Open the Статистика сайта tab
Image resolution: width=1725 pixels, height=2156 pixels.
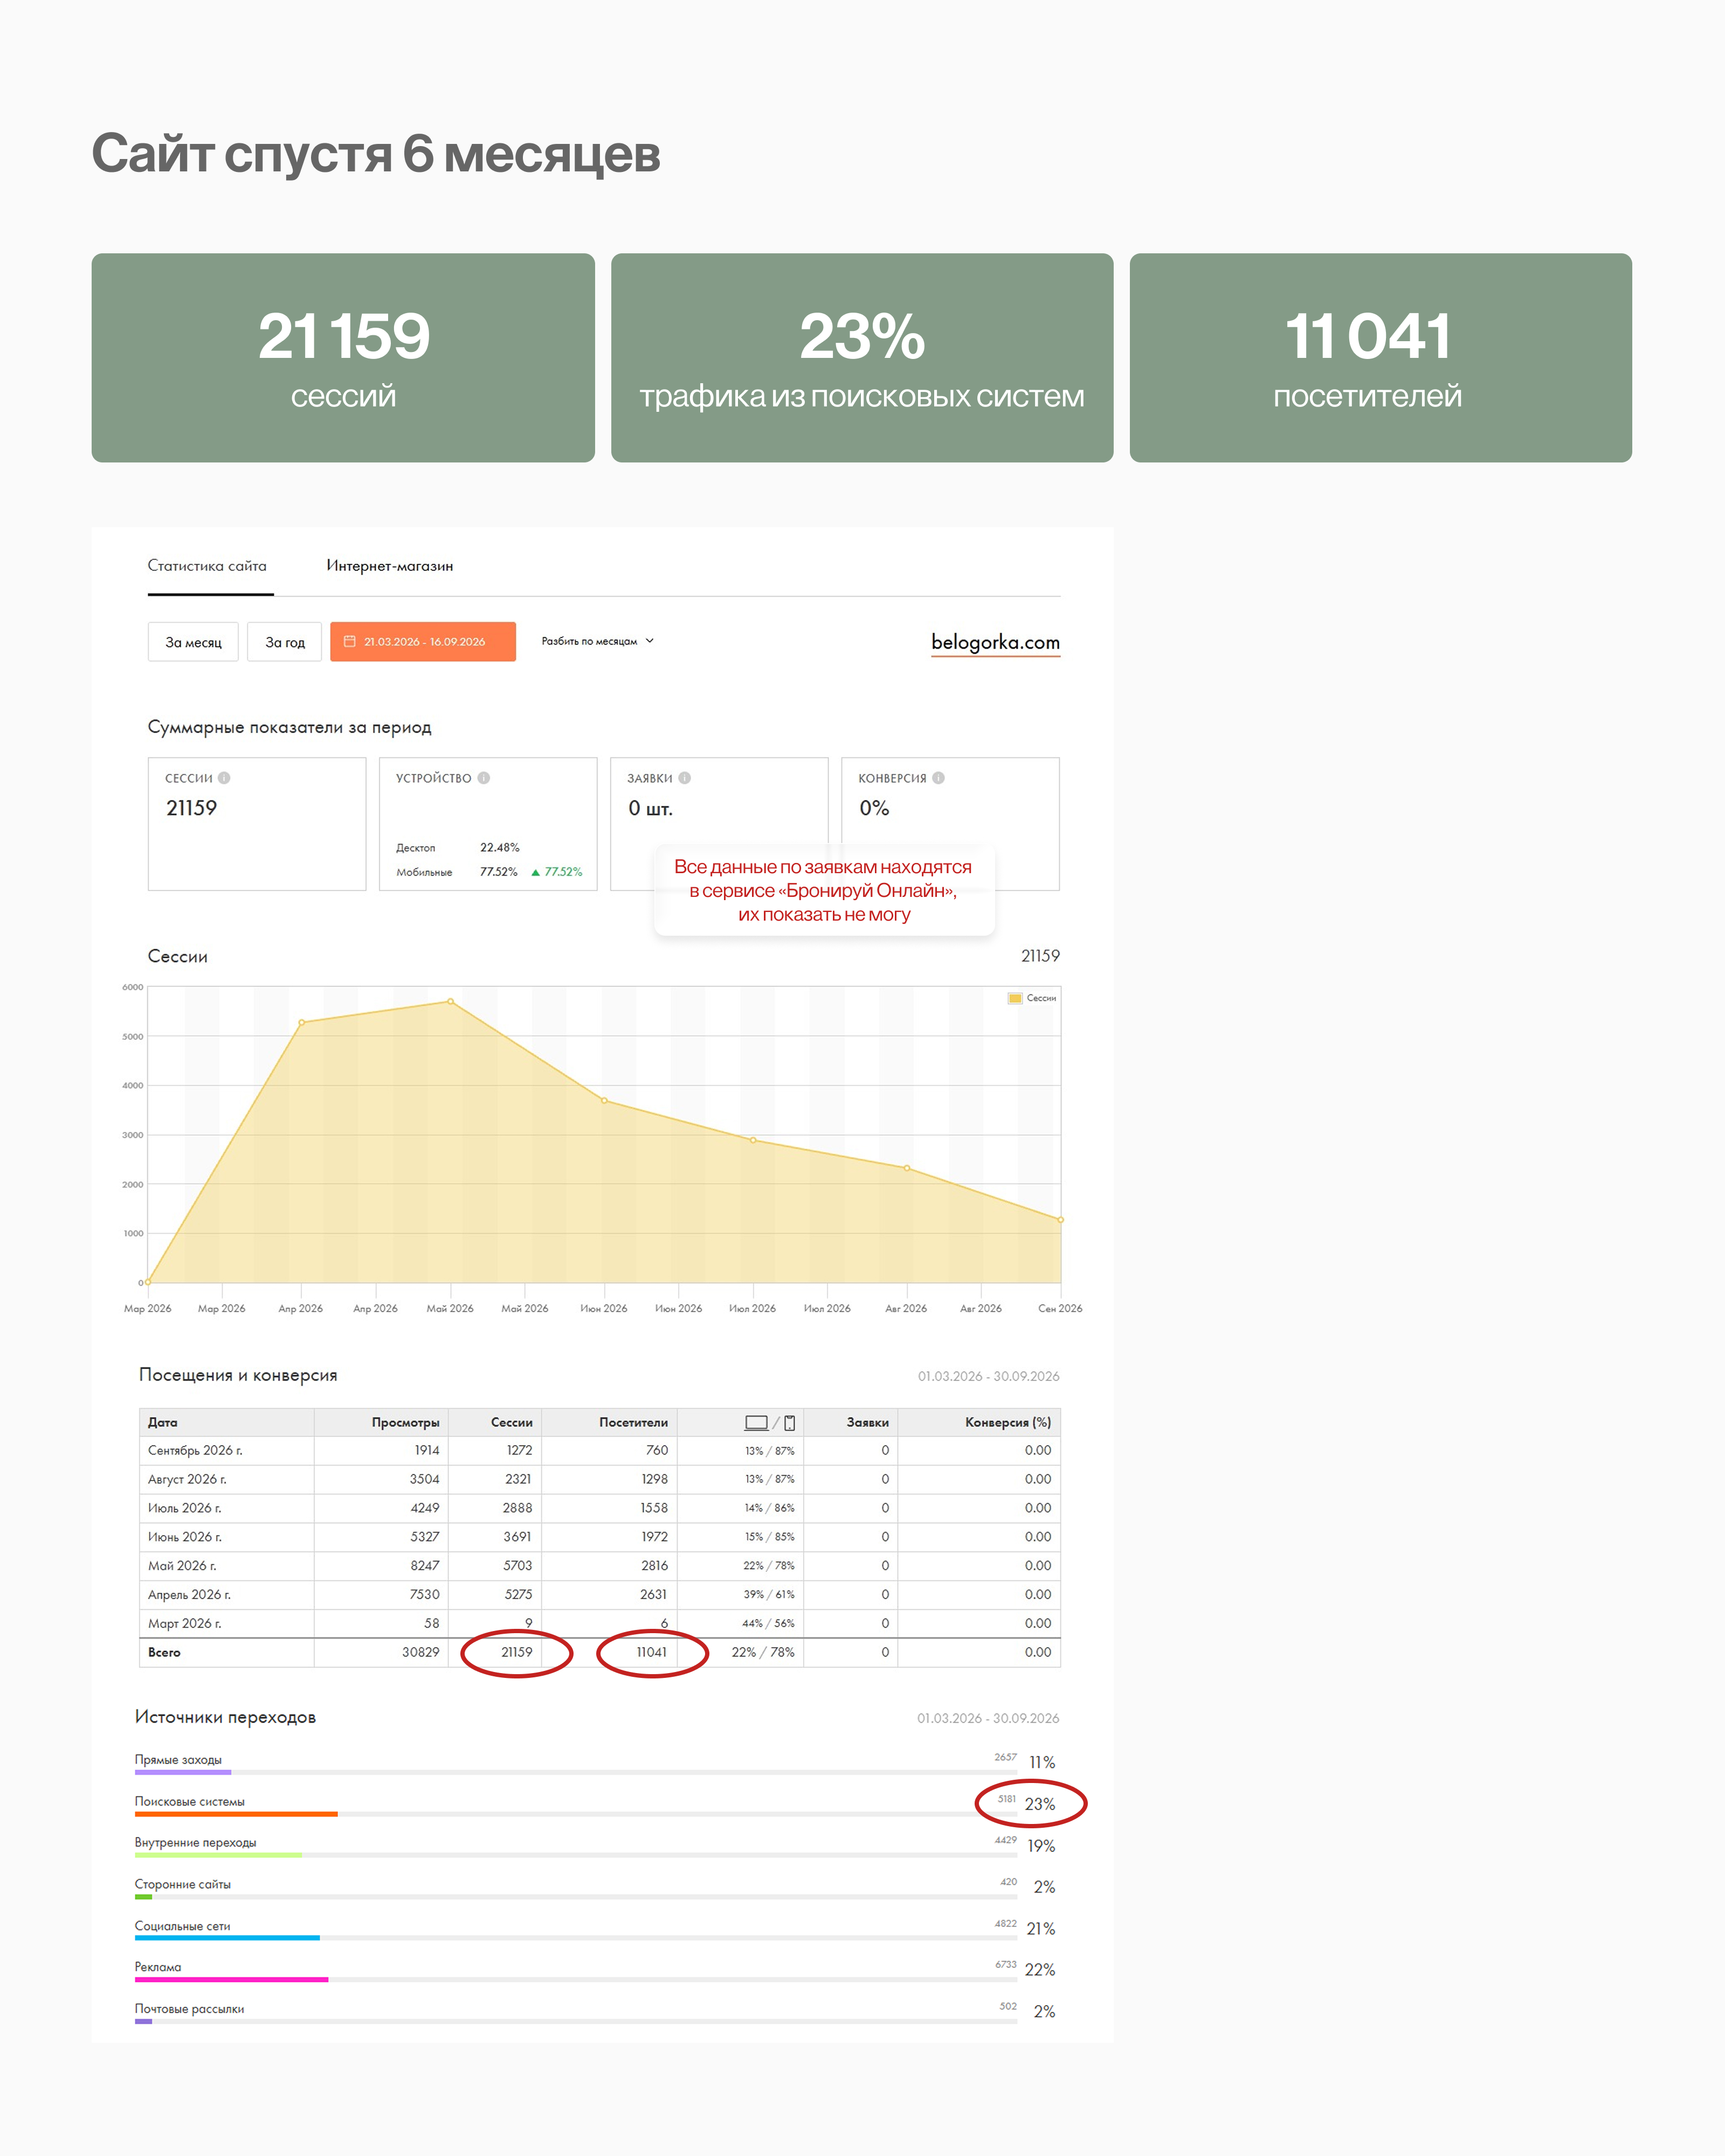207,566
